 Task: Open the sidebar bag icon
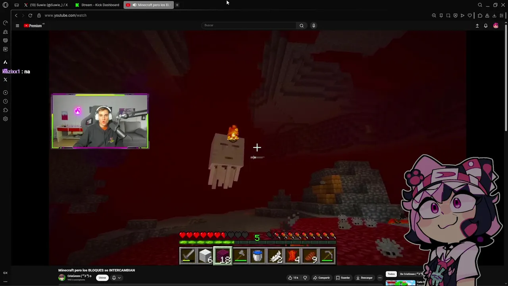pyautogui.click(x=5, y=32)
